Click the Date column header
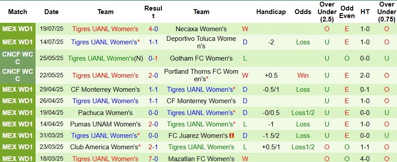 (51, 12)
